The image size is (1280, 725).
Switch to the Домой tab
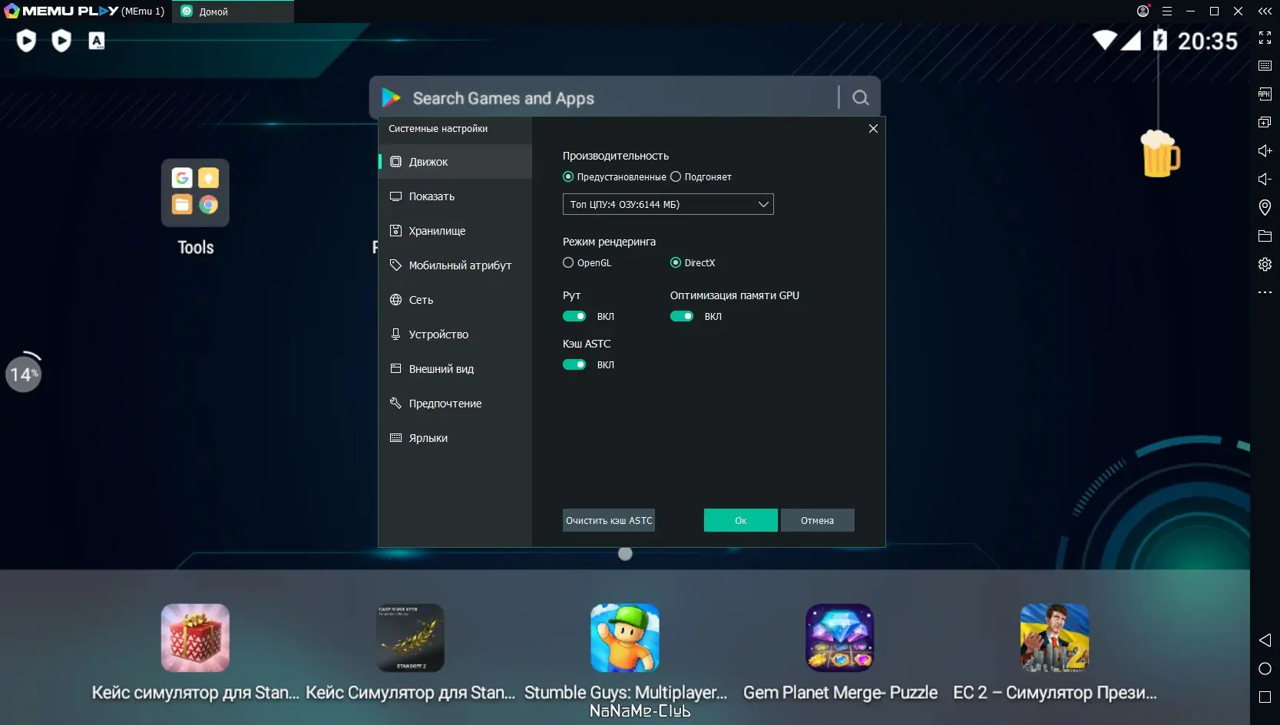coord(233,12)
